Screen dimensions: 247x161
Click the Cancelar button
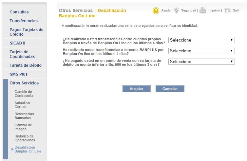pyautogui.click(x=170, y=89)
